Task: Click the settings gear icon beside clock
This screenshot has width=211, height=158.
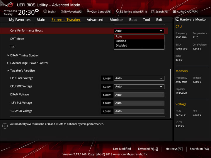Action: click(37, 11)
